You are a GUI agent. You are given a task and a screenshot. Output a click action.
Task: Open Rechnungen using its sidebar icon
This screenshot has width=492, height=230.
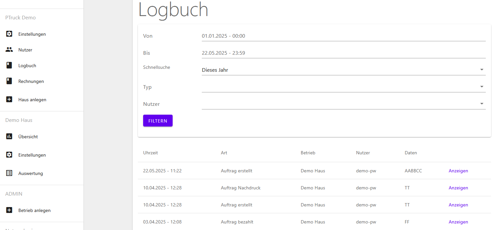[x=9, y=81]
